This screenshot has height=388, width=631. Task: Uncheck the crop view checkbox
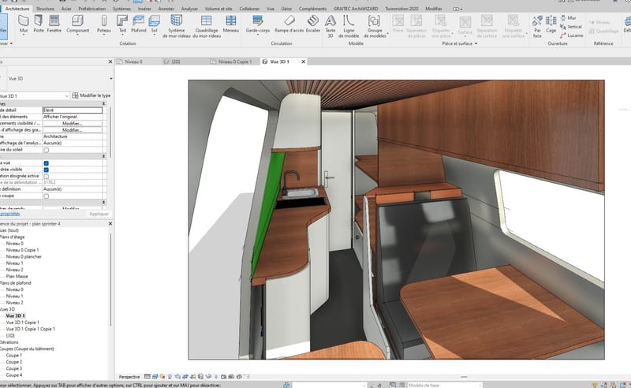(46, 163)
